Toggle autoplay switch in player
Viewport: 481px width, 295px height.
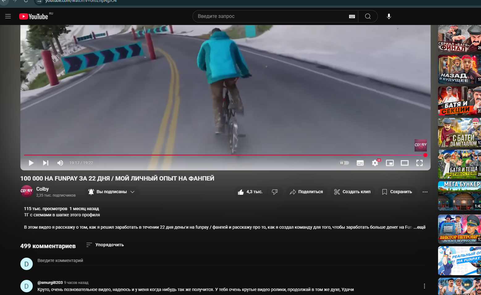[x=344, y=163]
